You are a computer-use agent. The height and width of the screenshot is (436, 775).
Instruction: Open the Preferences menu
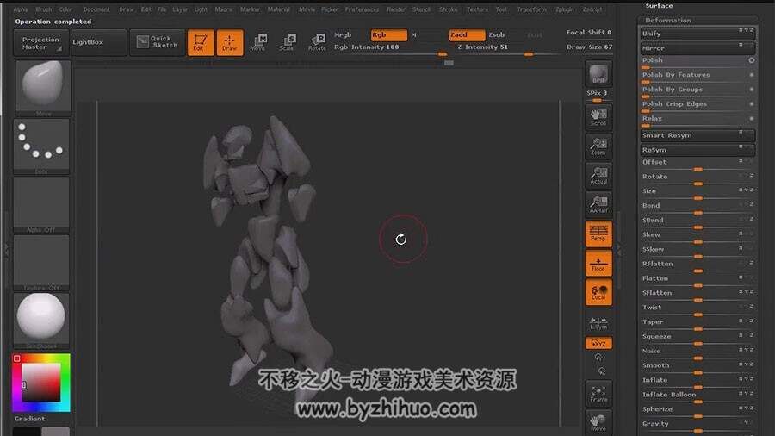click(362, 9)
